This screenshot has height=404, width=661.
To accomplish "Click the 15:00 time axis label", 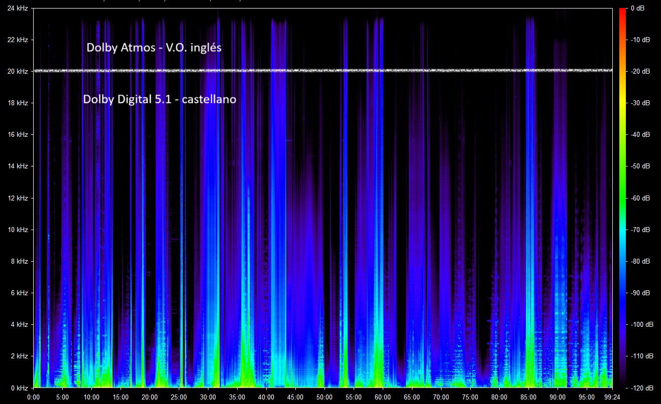I will tap(121, 396).
